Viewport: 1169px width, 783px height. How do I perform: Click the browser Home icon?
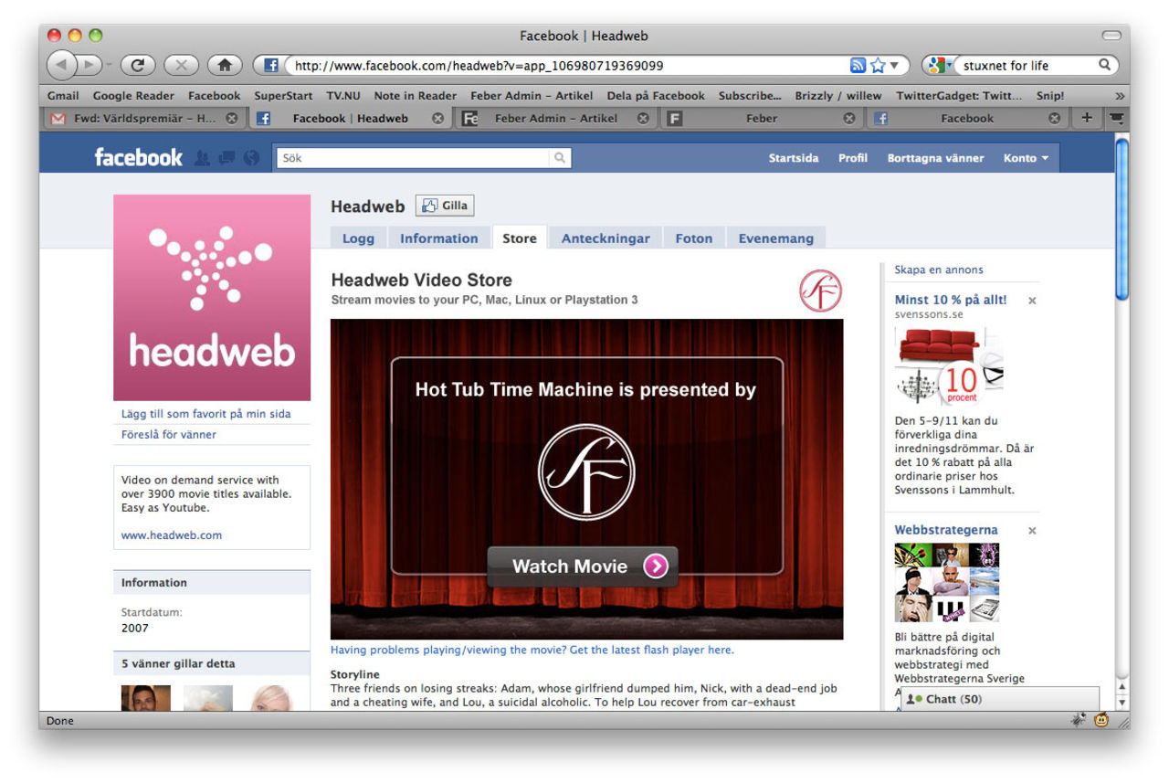click(x=225, y=65)
